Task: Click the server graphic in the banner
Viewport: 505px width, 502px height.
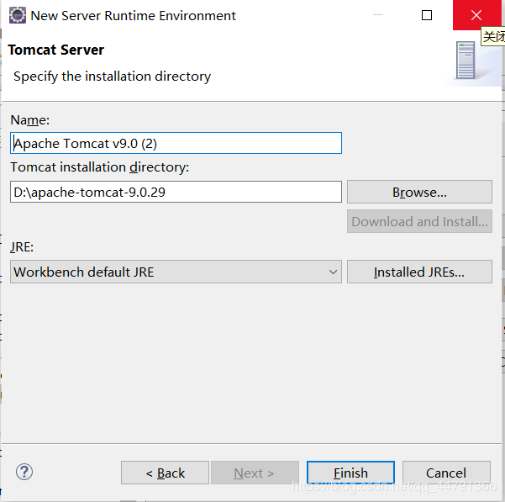Action: click(466, 61)
